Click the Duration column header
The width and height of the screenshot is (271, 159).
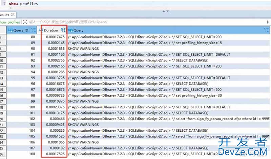52,30
